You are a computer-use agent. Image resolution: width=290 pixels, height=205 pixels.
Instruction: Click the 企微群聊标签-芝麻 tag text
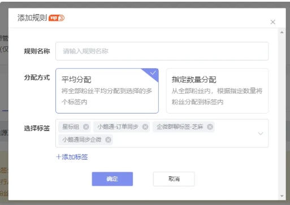click(x=180, y=127)
